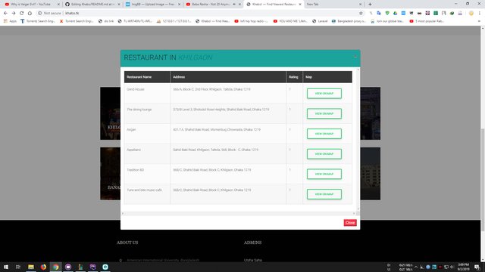Bookmark this page with the star icon
This screenshot has width=485, height=272.
[361, 14]
